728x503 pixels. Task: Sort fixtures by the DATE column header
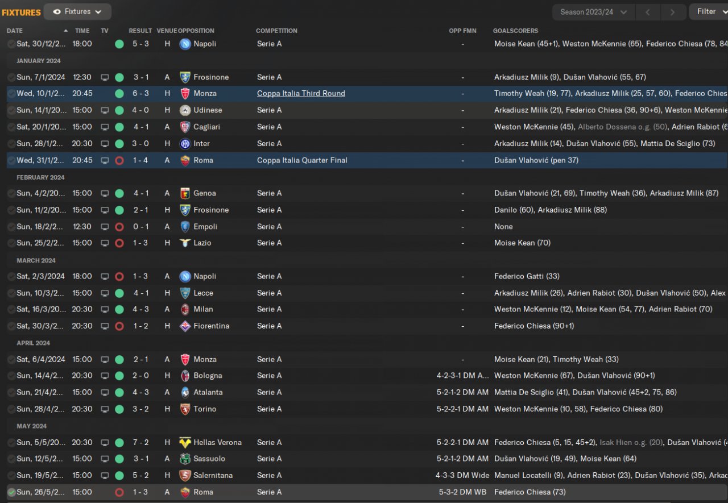pos(15,31)
